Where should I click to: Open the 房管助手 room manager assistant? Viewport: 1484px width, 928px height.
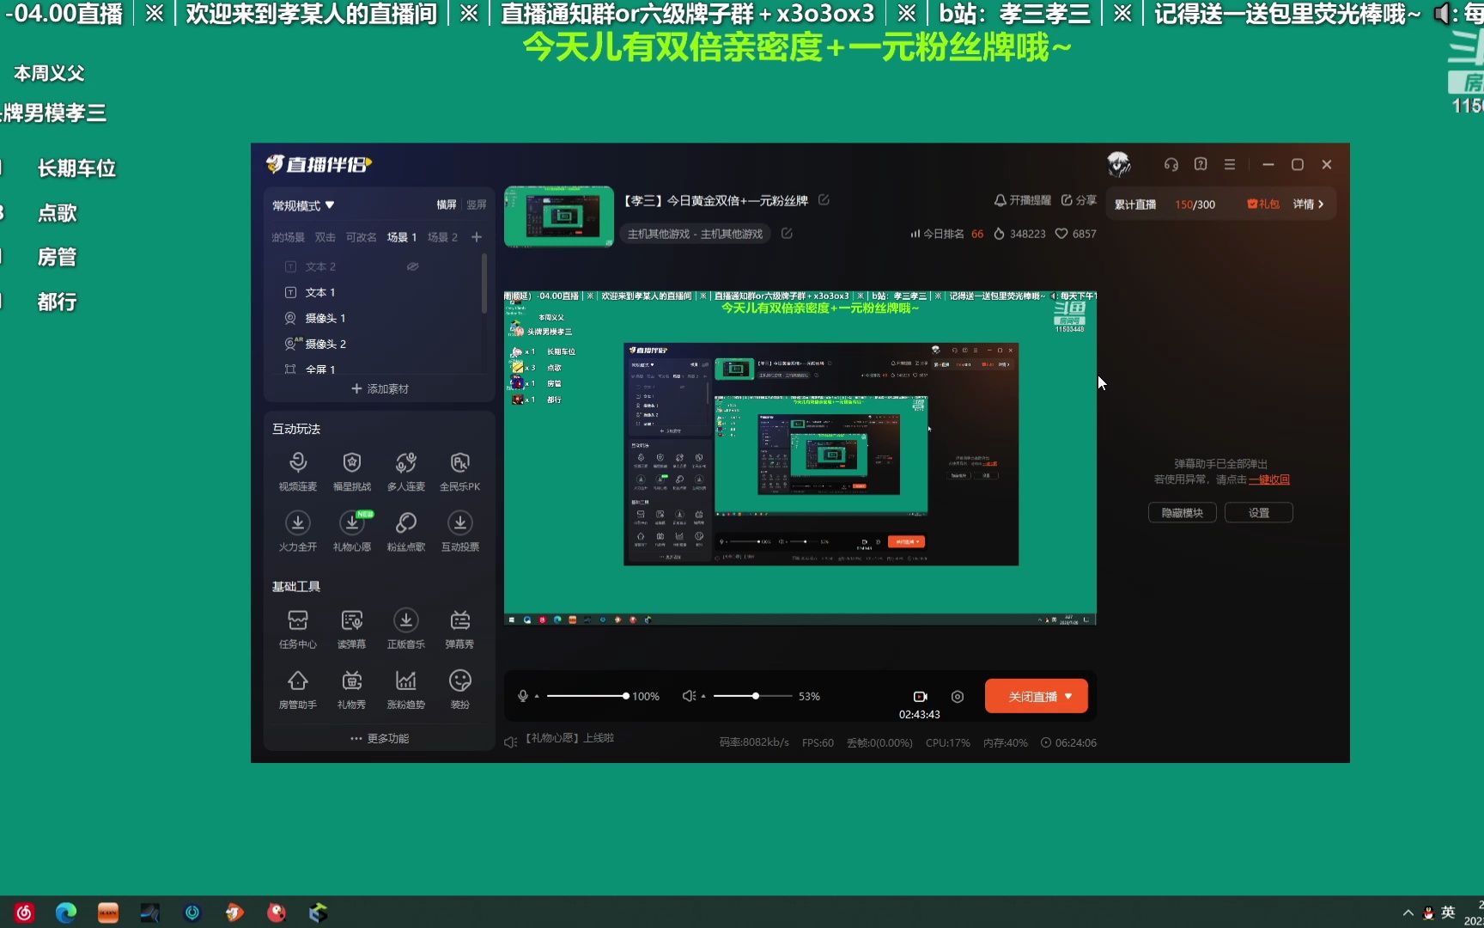[298, 689]
